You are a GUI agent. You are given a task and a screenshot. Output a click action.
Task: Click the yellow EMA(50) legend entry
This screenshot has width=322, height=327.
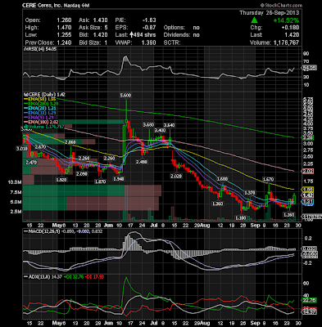pyautogui.click(x=39, y=99)
